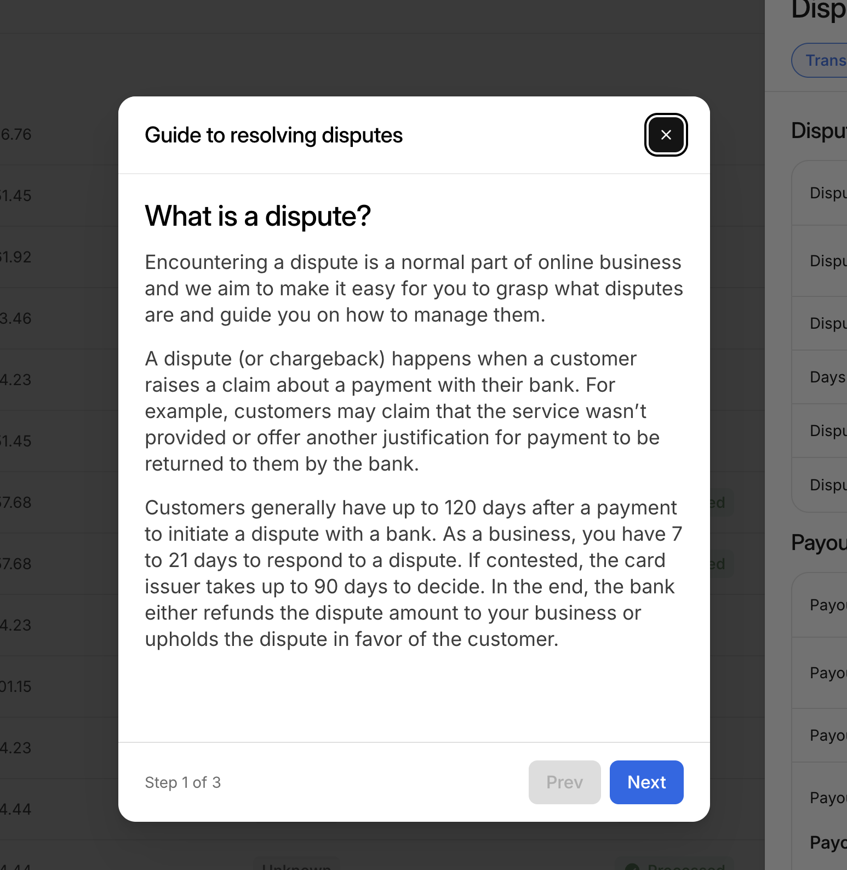Click the 'Guide to resolving disputes' title

(273, 135)
